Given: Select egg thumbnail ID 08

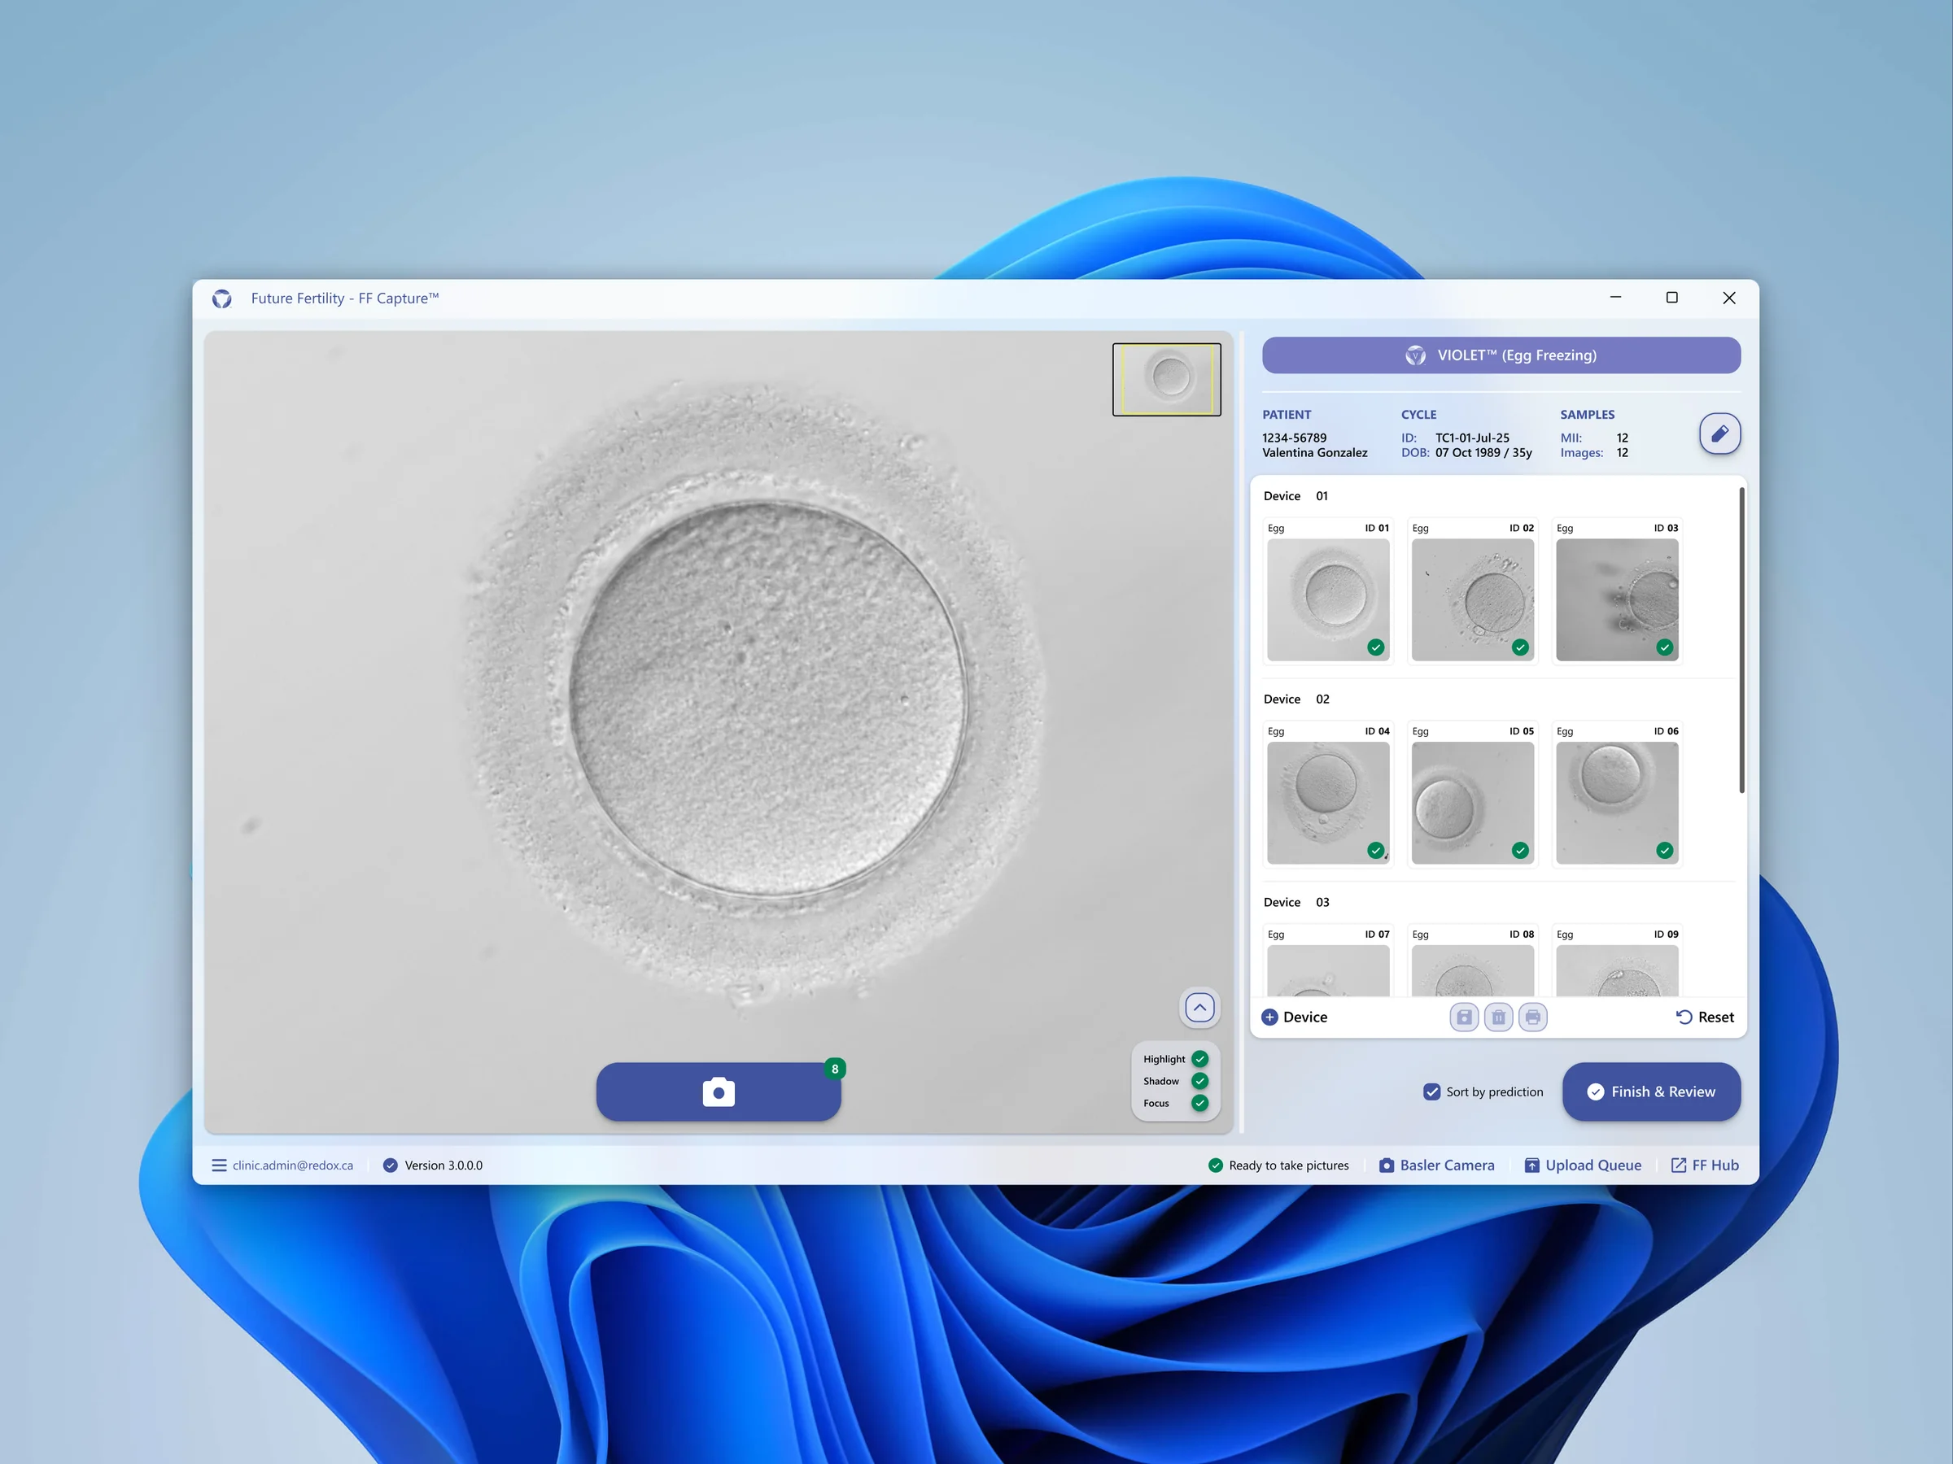Looking at the screenshot, I should click(x=1473, y=970).
